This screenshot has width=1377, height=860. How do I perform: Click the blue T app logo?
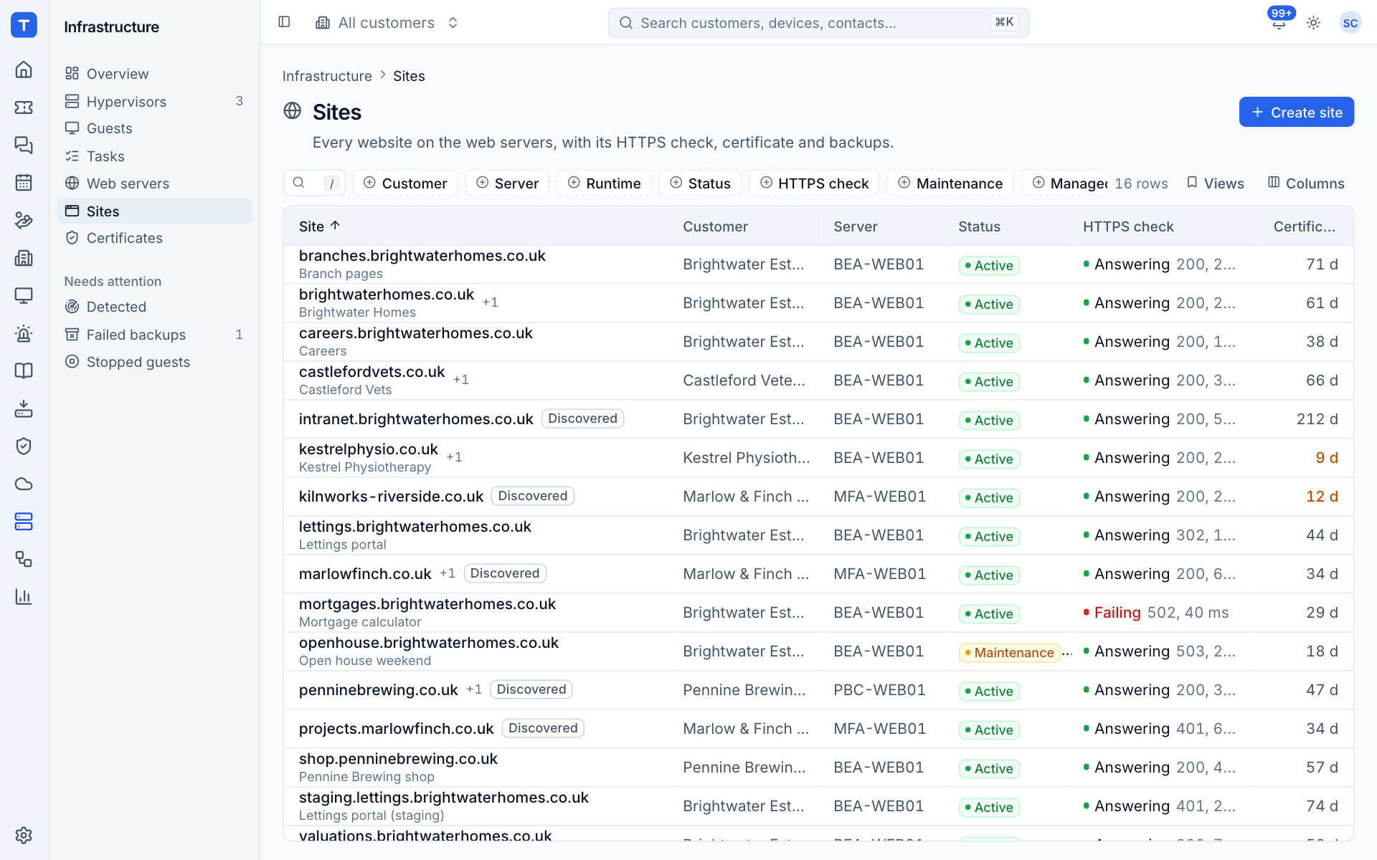[x=24, y=25]
